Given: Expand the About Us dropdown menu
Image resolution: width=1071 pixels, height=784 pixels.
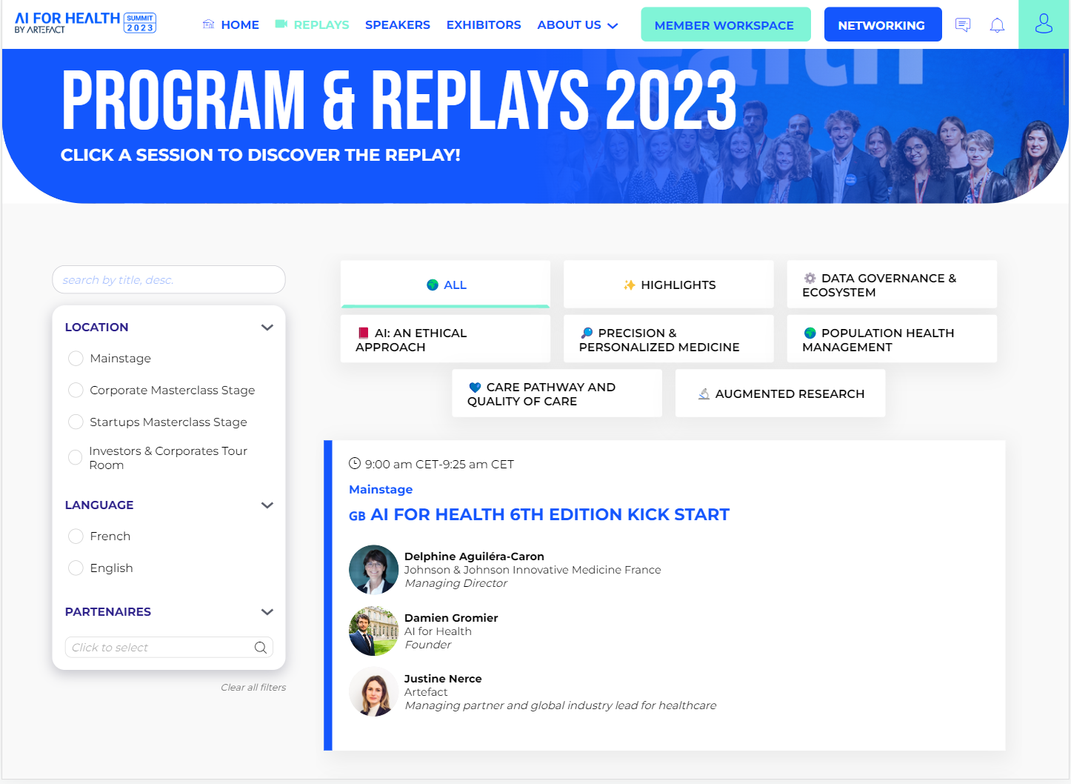Looking at the screenshot, I should coord(578,25).
